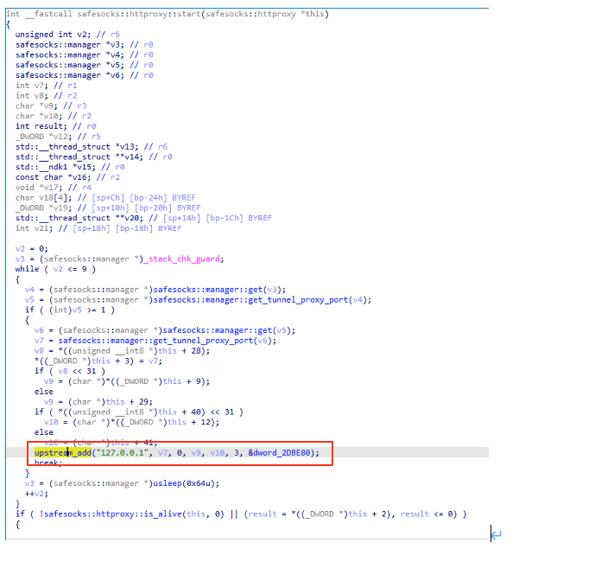Click the while keyword of the loop
This screenshot has height=562, width=614.
(x=27, y=268)
